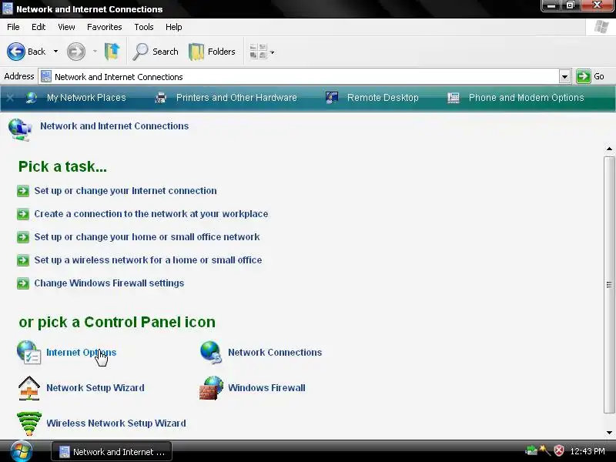
Task: Click the green Go arrow button
Action: pyautogui.click(x=584, y=76)
